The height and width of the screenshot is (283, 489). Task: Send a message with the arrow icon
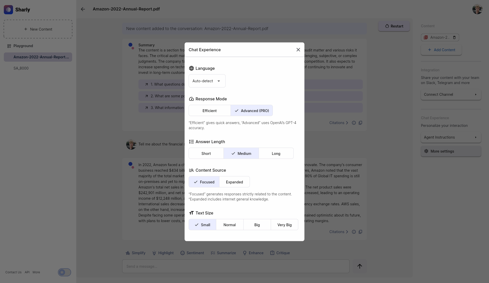359,266
